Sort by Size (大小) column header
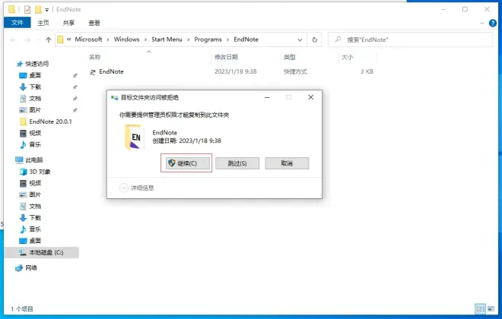The height and width of the screenshot is (319, 502). coord(348,57)
